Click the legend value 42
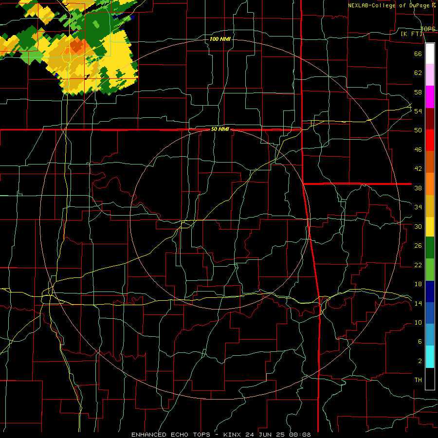This screenshot has height=438, width=438. [418, 169]
